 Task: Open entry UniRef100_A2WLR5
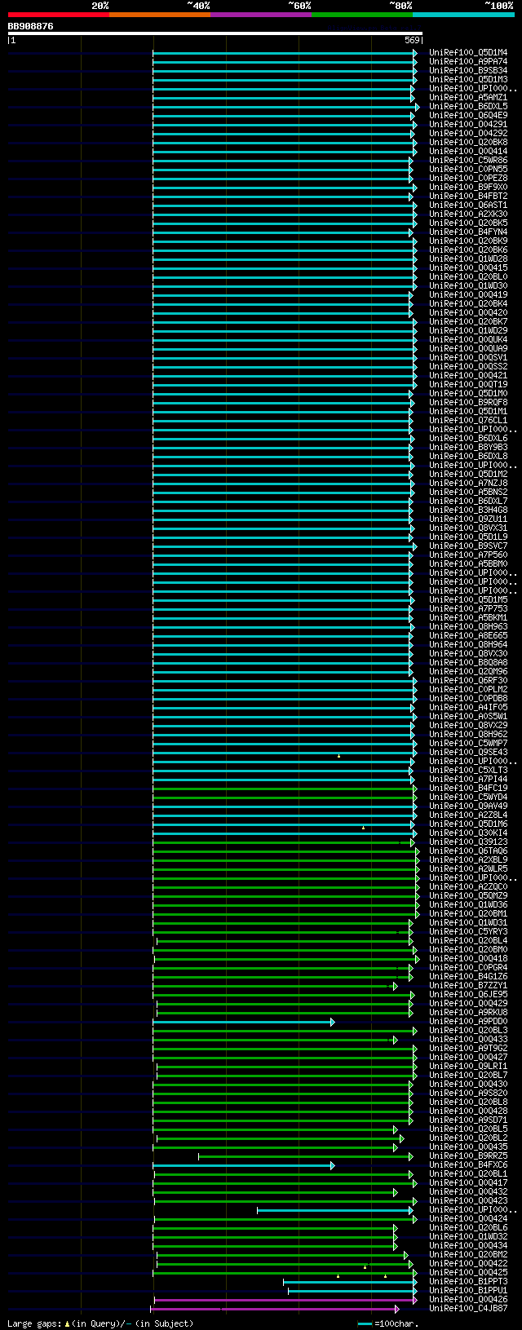[x=468, y=869]
